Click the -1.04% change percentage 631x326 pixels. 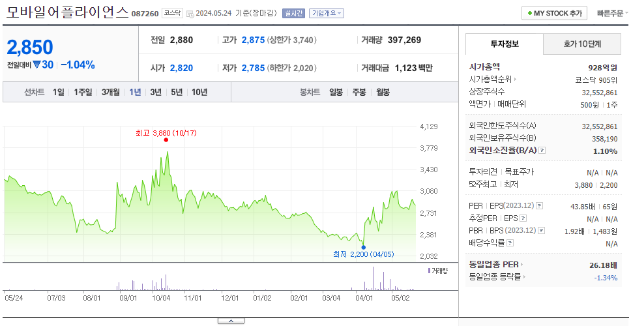(x=78, y=65)
